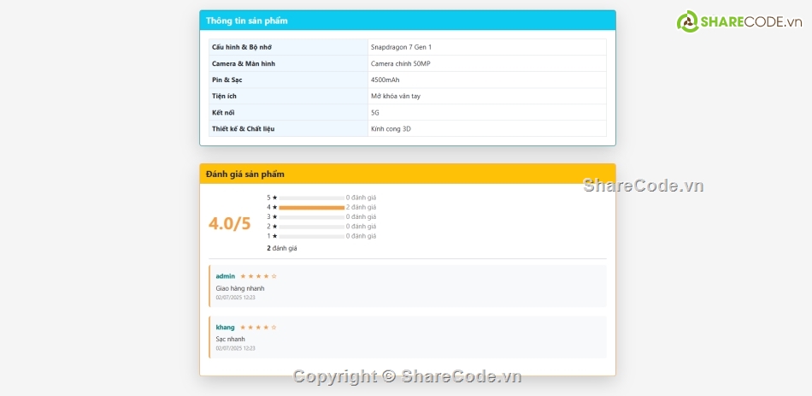Click the 3-star rating progress bar
This screenshot has width=812, height=396.
point(312,217)
